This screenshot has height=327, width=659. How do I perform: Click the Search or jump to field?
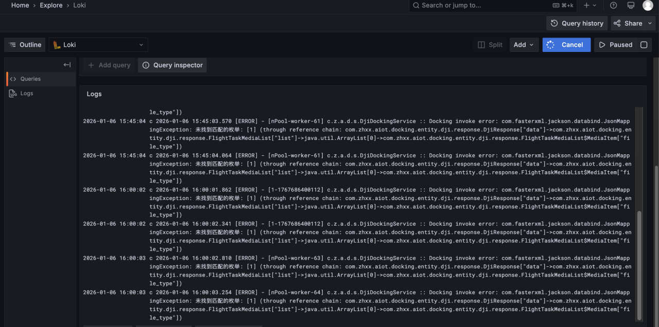pos(479,5)
